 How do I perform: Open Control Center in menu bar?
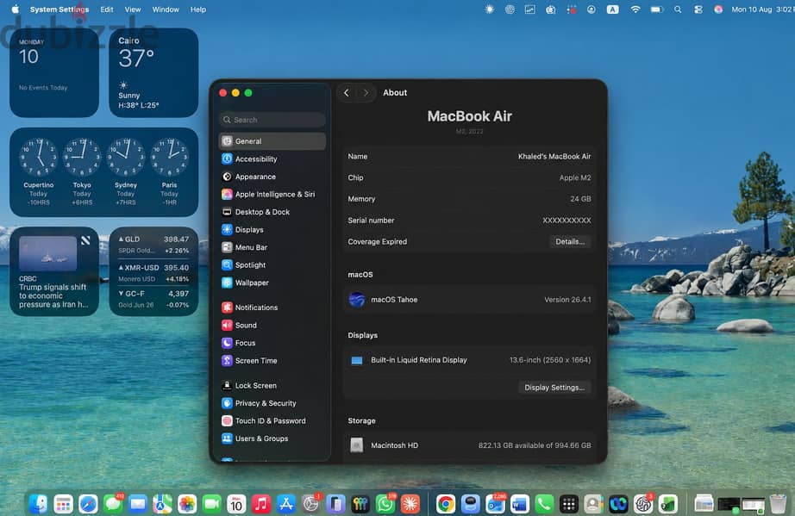pyautogui.click(x=698, y=9)
